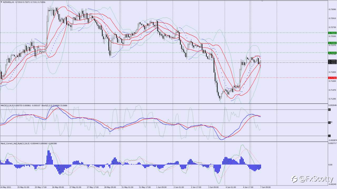Click the 24 May 2021 time label
This screenshot has height=189, width=337.
click(x=6, y=187)
